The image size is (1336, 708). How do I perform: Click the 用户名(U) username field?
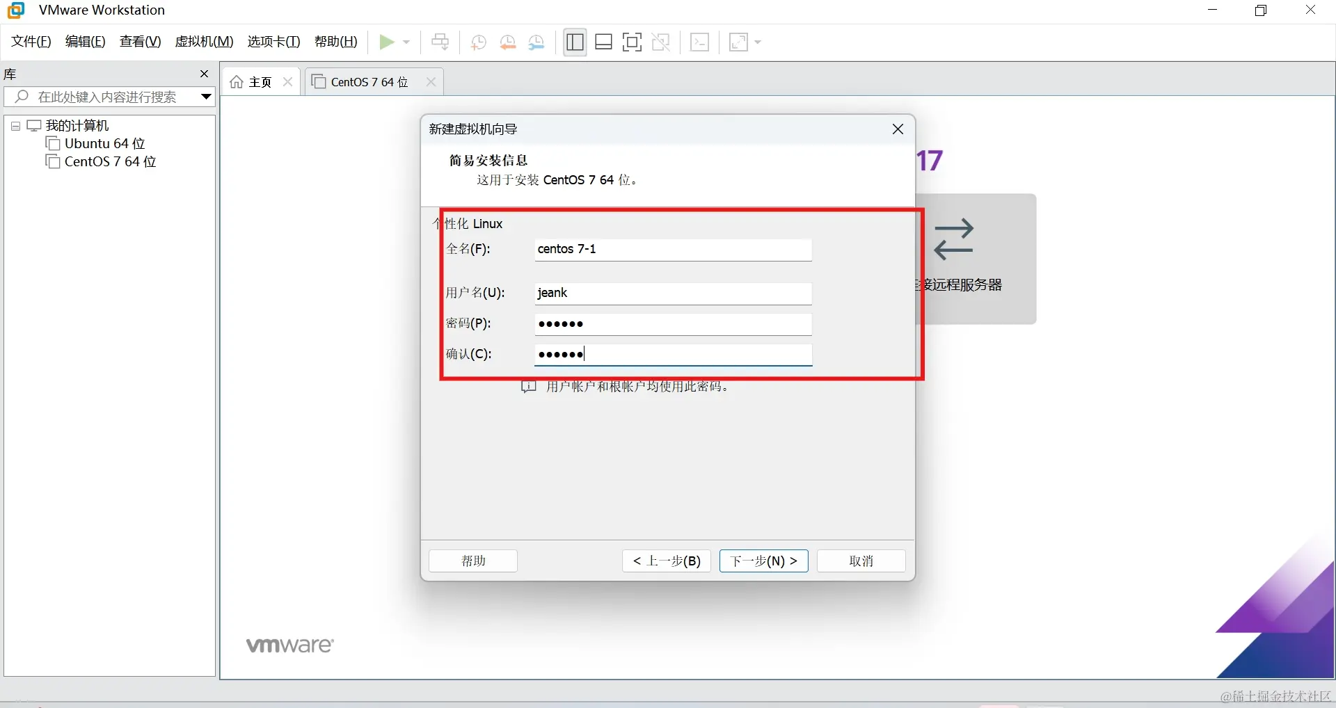[673, 293]
